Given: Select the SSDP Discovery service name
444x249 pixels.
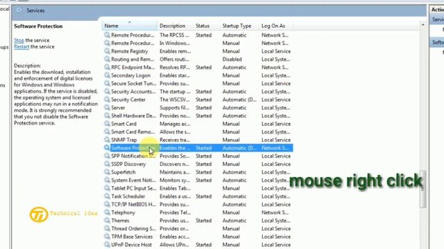Looking at the screenshot, I should click(128, 164).
